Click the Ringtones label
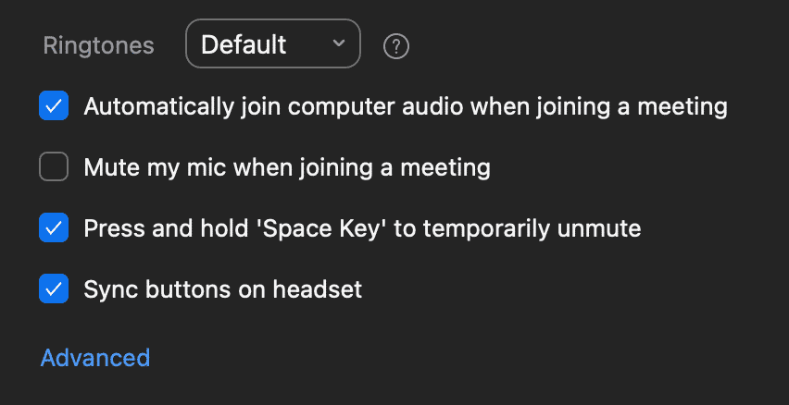This screenshot has width=789, height=405. [x=98, y=45]
